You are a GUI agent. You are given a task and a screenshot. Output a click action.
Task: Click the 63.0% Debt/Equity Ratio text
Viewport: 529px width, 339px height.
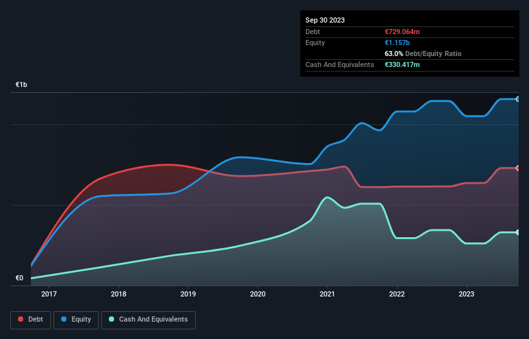point(423,53)
